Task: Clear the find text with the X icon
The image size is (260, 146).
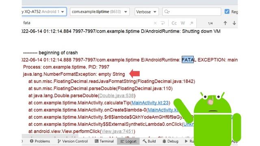Action: point(155,23)
